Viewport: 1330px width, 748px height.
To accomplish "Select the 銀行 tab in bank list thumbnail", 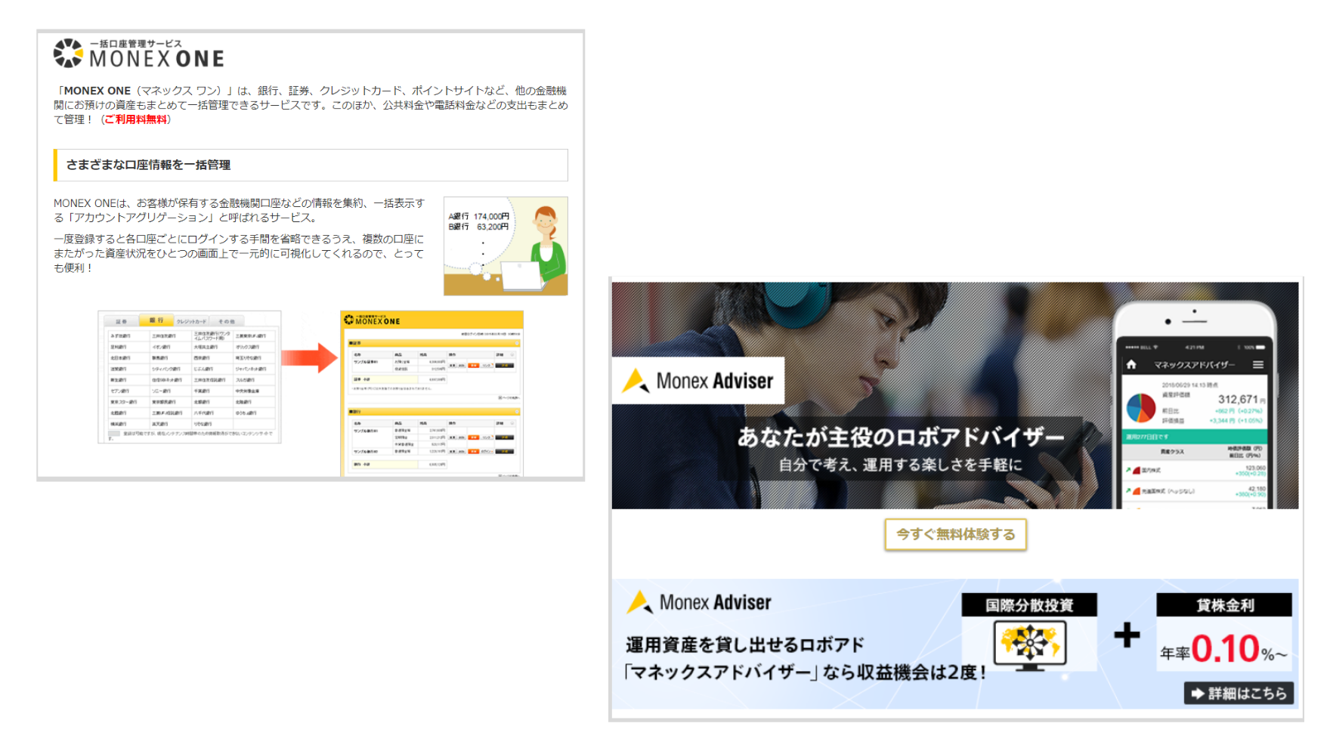I will click(x=156, y=320).
